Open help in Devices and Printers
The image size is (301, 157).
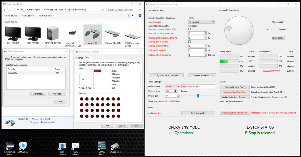click(x=140, y=16)
